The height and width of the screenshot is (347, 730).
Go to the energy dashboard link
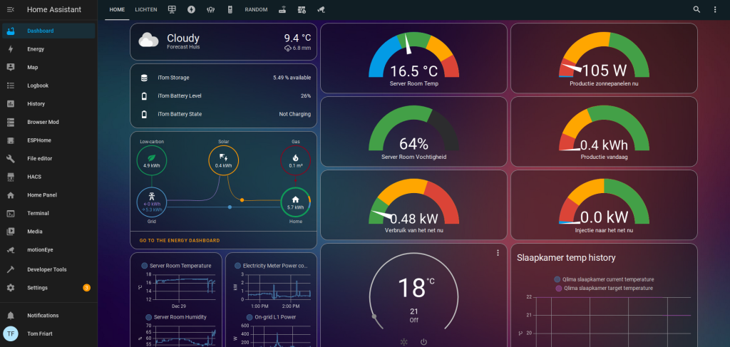tap(180, 241)
